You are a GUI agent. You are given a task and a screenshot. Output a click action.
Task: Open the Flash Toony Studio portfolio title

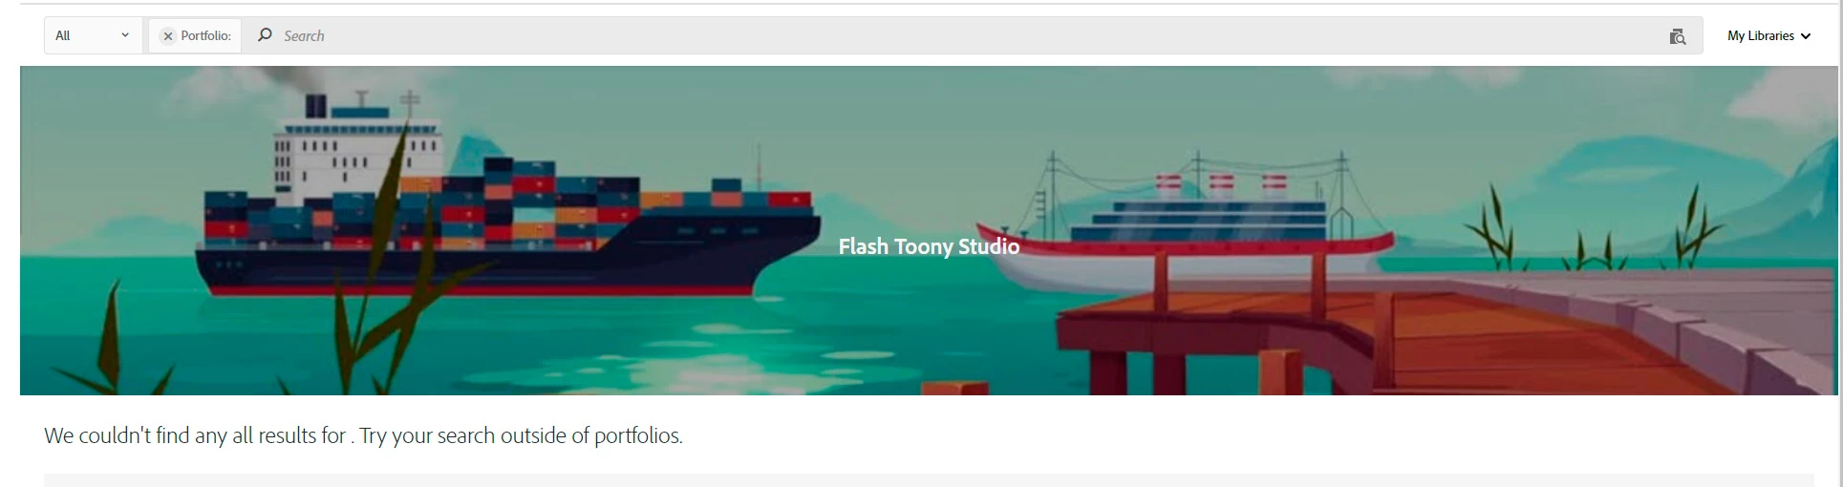(x=929, y=246)
